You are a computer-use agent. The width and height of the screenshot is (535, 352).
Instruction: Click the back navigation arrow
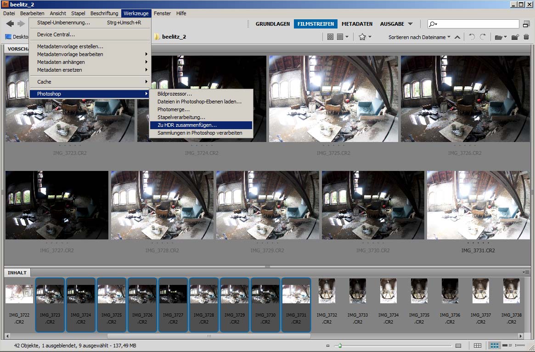[x=10, y=24]
